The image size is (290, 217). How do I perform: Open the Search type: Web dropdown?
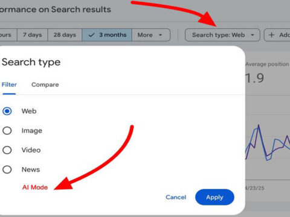click(x=222, y=35)
